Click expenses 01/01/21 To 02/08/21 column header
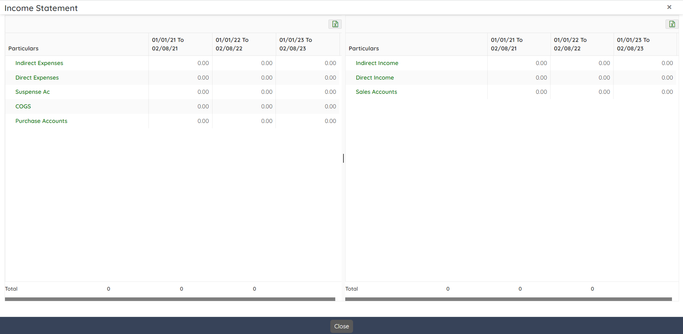The width and height of the screenshot is (683, 334). pyautogui.click(x=168, y=44)
